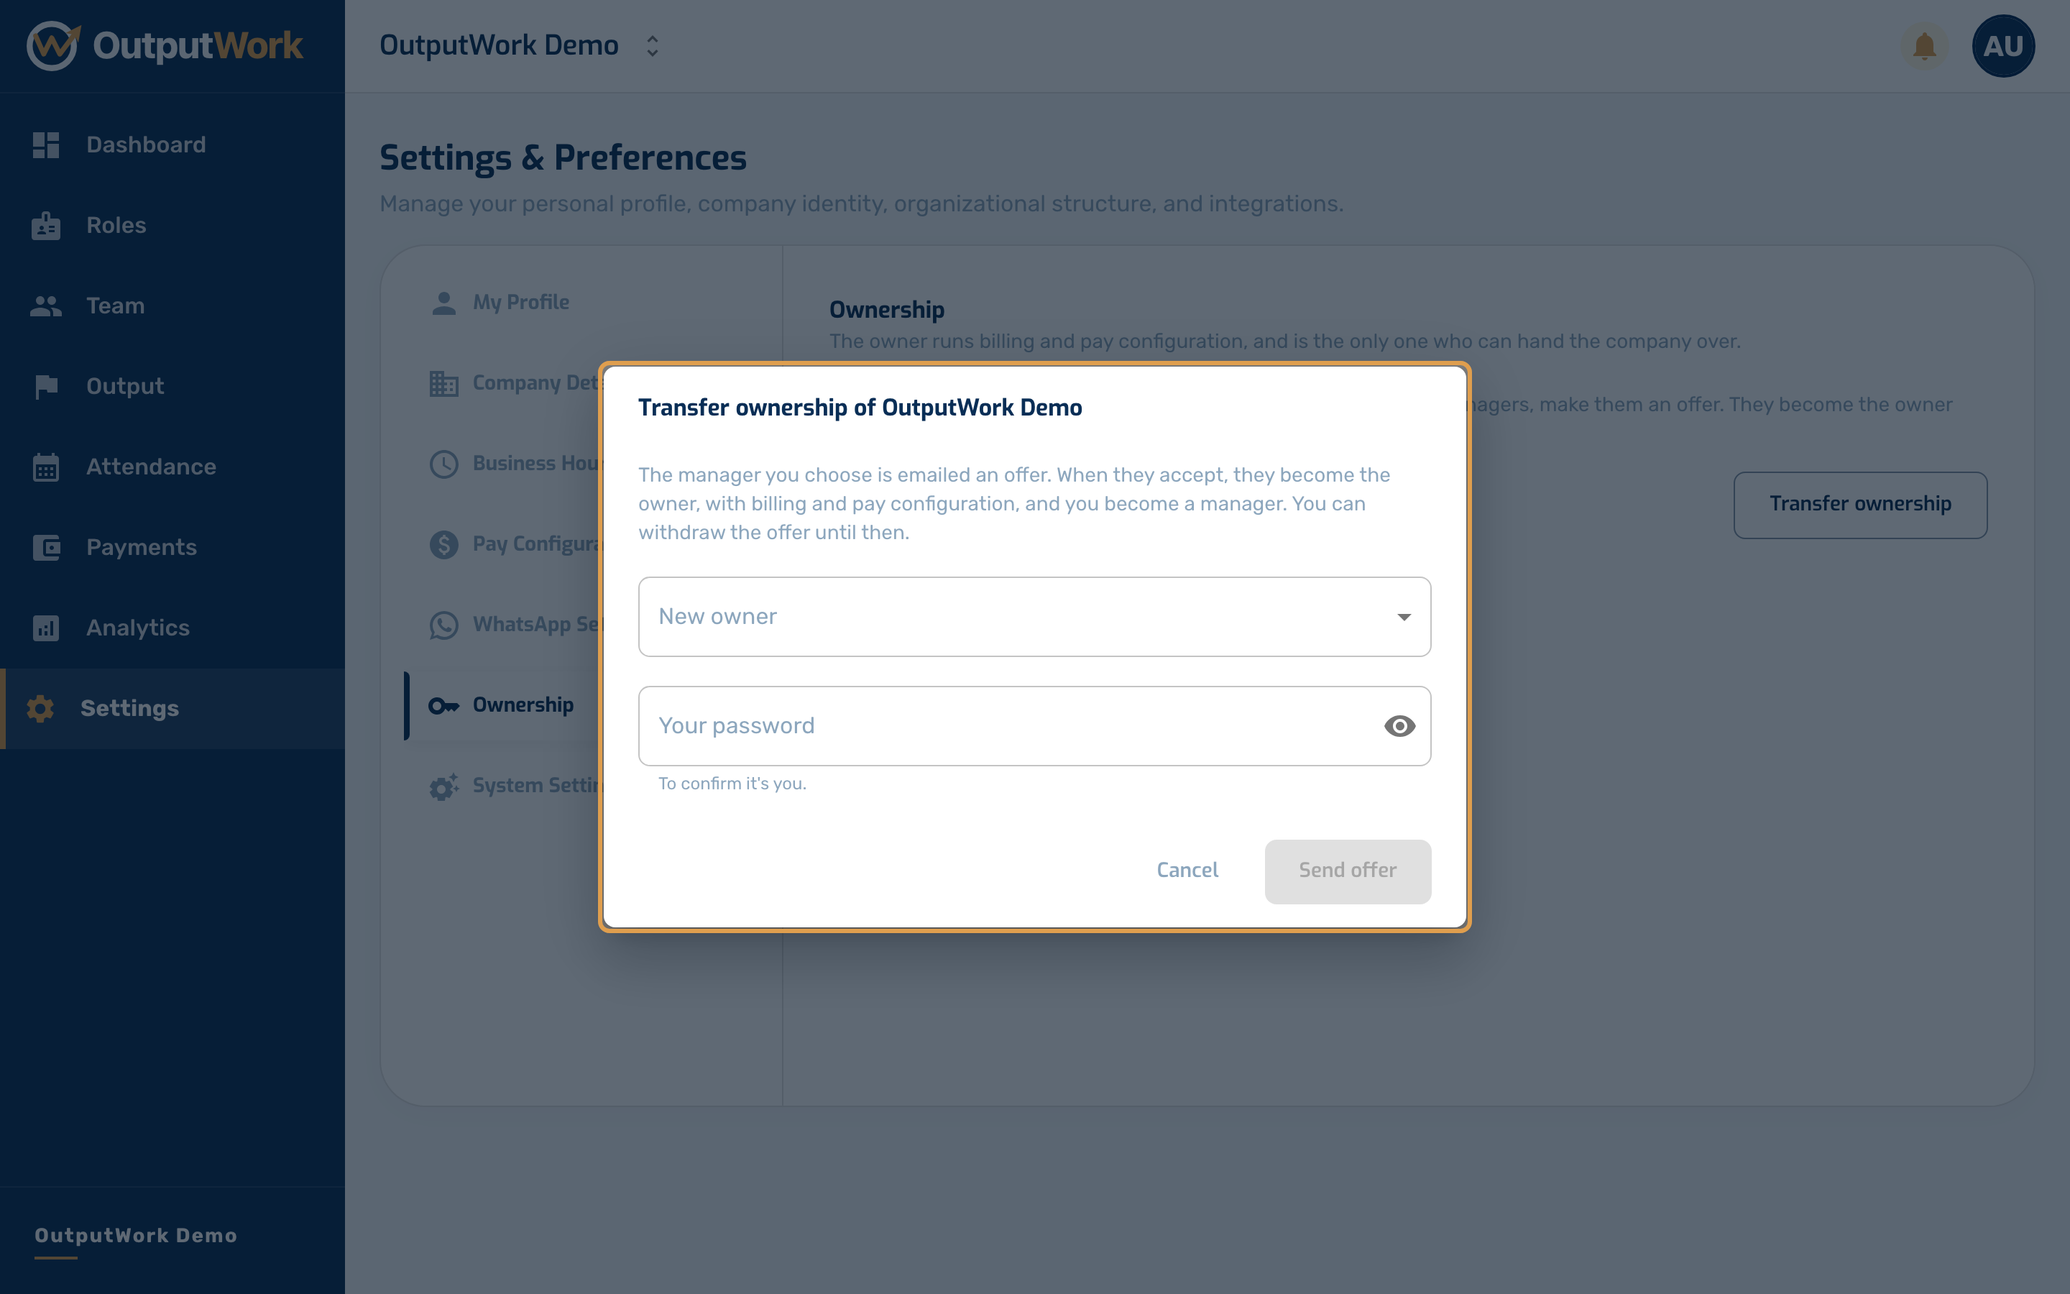Open the Output flag icon
The width and height of the screenshot is (2070, 1294).
coord(45,387)
